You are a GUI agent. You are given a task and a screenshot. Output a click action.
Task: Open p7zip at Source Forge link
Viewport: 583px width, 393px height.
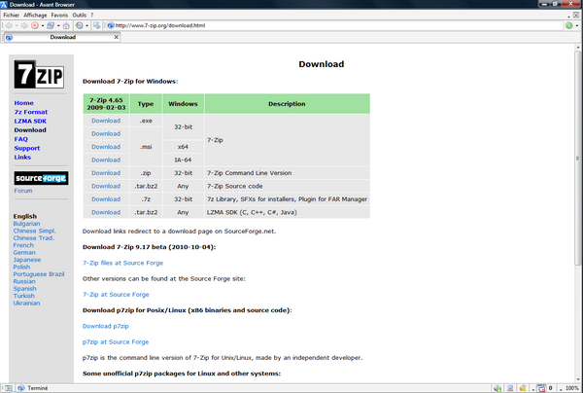tap(116, 341)
